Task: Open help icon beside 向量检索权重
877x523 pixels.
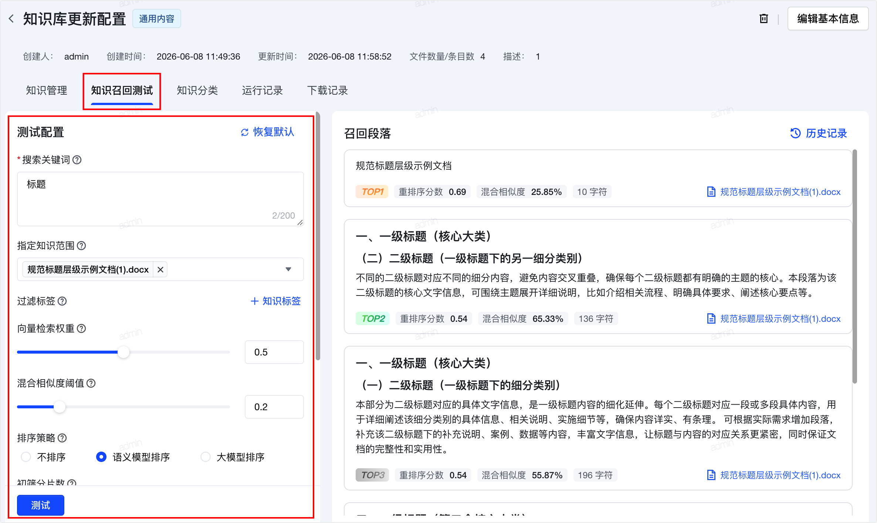Action: click(x=81, y=328)
